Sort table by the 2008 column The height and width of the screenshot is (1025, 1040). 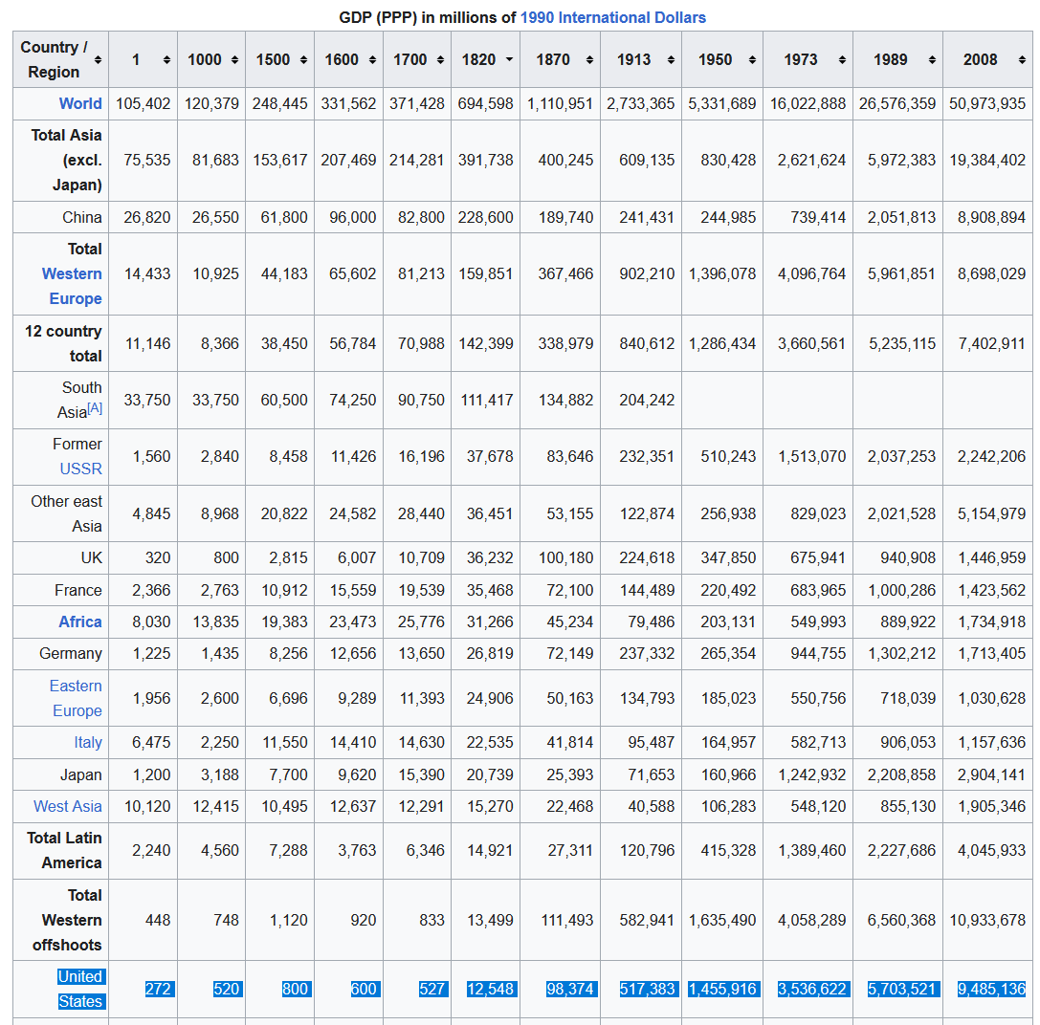1022,59
